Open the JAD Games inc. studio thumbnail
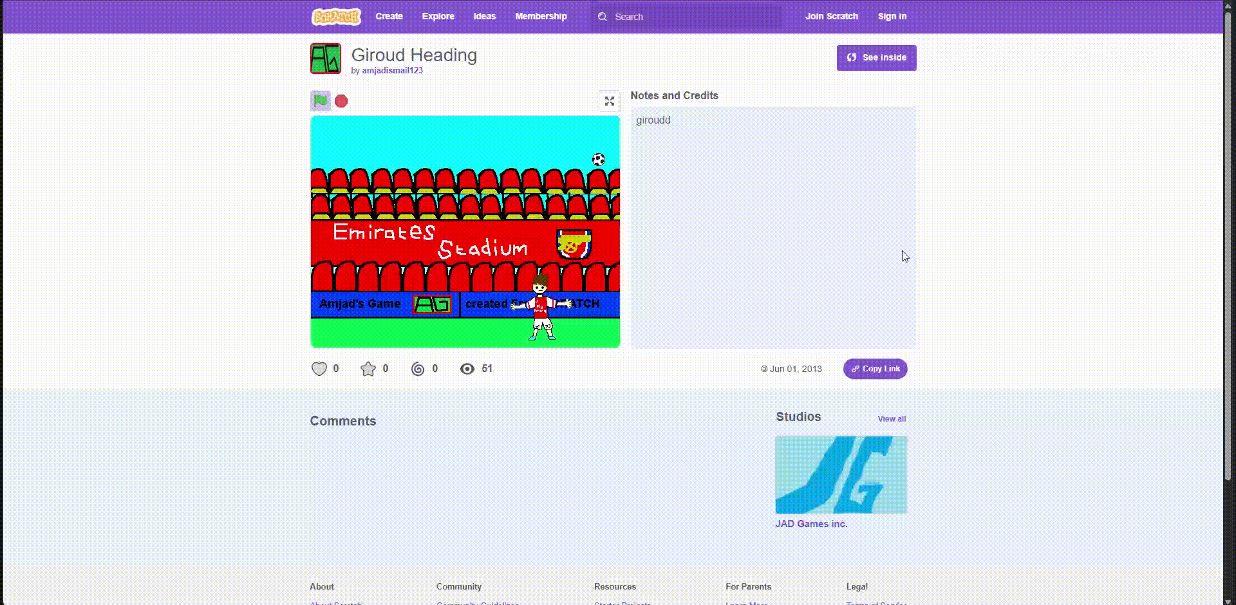Screen dimensions: 1236x605 point(841,475)
